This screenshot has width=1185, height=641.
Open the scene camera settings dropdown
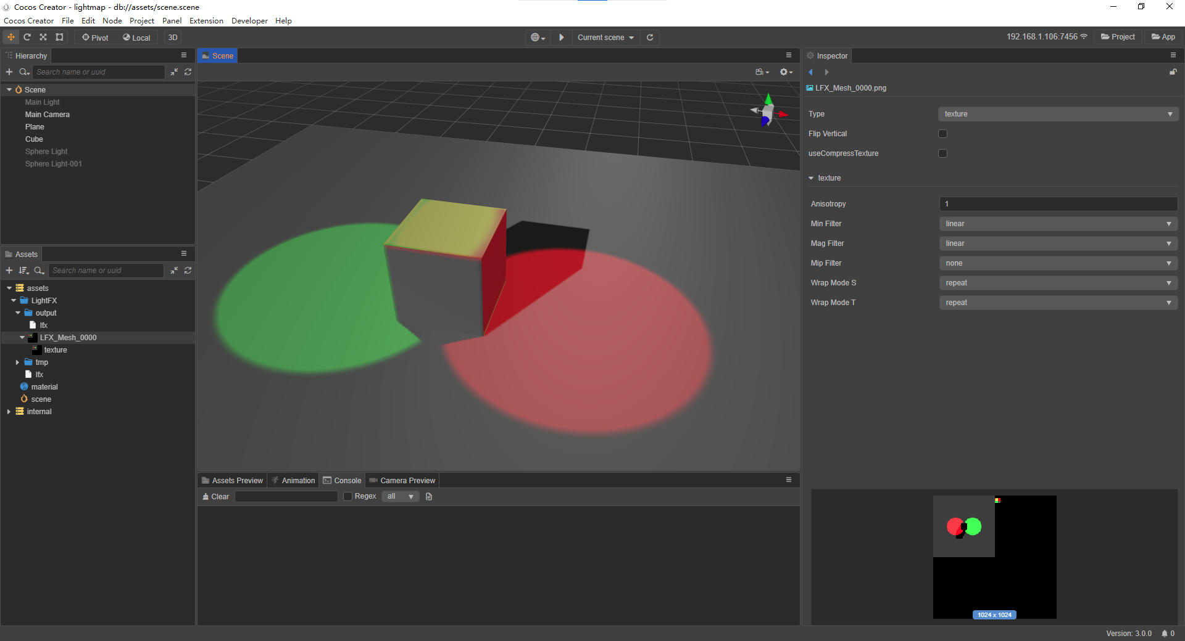point(762,72)
